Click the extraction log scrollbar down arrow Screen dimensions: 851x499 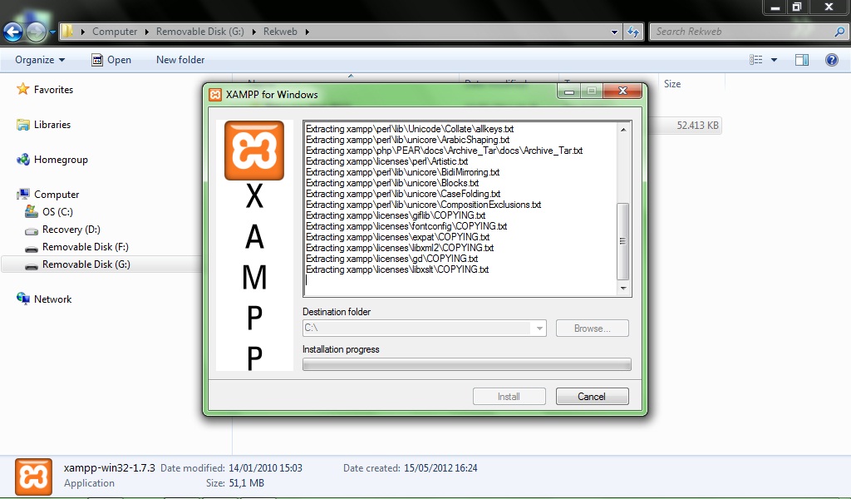coord(622,289)
